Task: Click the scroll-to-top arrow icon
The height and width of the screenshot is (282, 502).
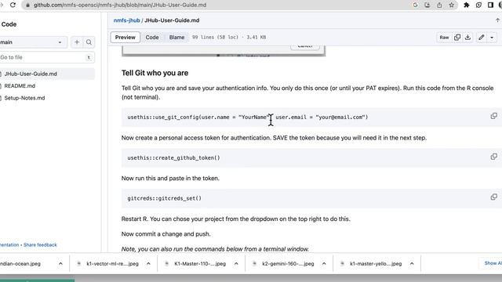Action: 497,20
